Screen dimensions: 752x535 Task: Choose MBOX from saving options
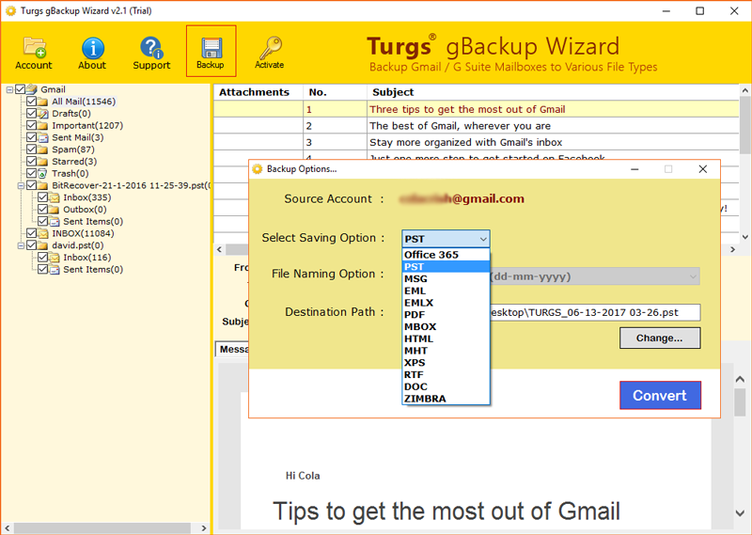click(446, 327)
